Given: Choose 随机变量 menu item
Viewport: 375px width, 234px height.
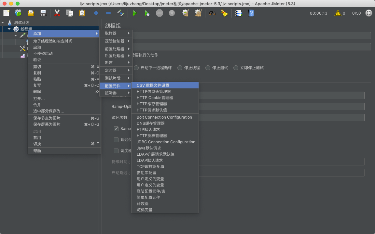Looking at the screenshot, I should pyautogui.click(x=165, y=210).
